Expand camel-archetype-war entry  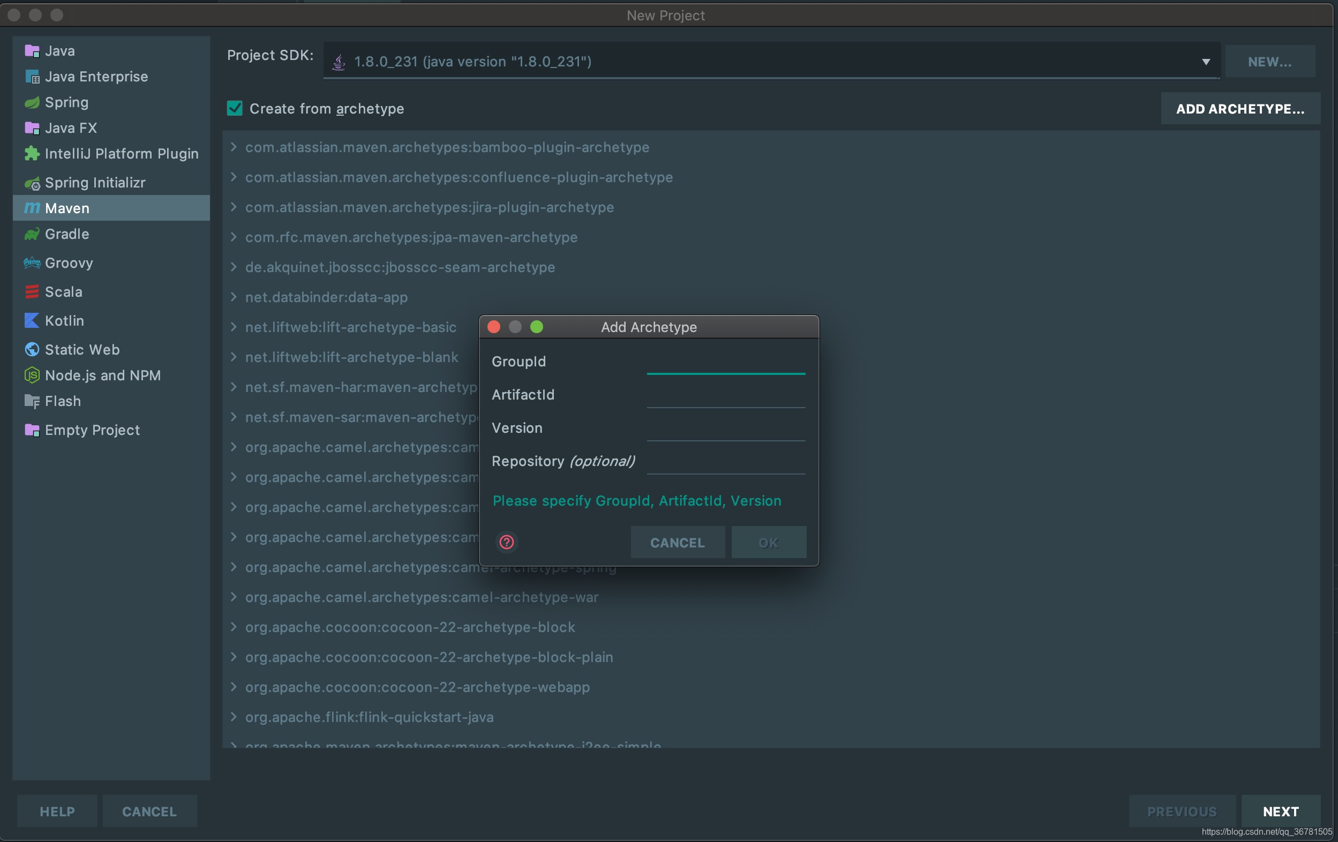(234, 597)
